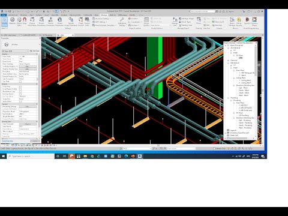Switch to the Architecture ribbon tab
288x216 pixels.
tap(13, 15)
